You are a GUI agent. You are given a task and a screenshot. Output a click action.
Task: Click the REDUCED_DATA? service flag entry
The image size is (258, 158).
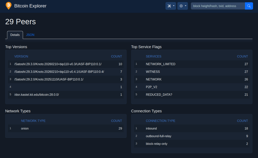pos(159,95)
